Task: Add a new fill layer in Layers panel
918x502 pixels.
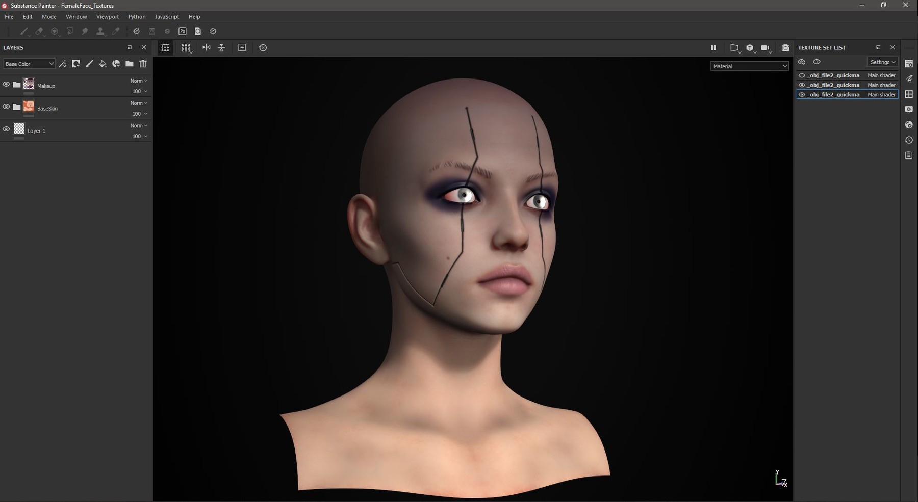Action: click(x=103, y=64)
